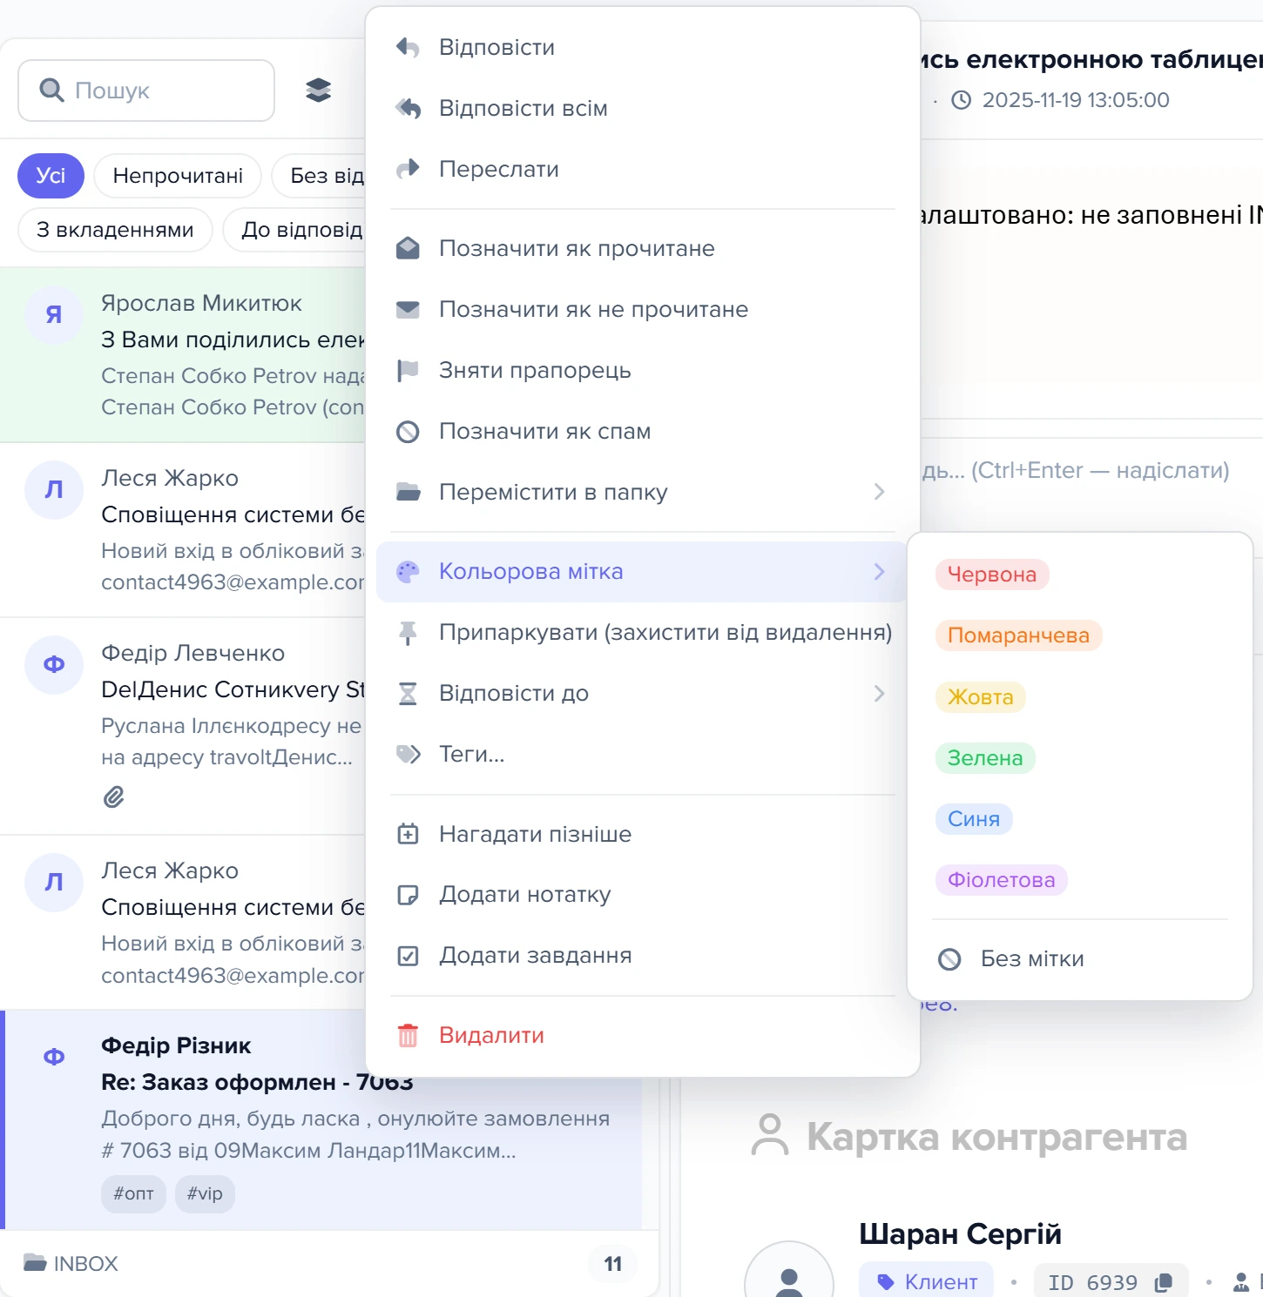1263x1297 pixels.
Task: Choose Відповісти всім from the context menu
Action: [643, 108]
